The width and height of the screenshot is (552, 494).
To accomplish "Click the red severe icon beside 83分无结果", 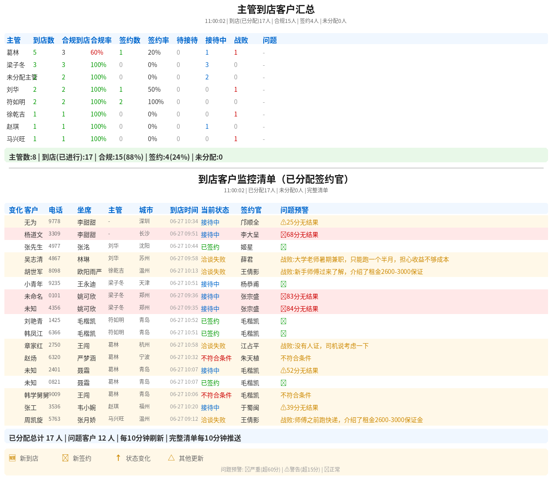I will coord(284,297).
